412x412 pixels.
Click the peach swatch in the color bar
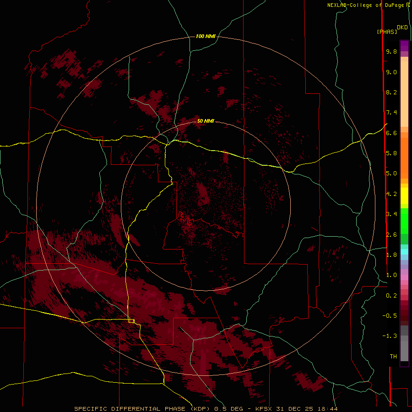[404, 94]
